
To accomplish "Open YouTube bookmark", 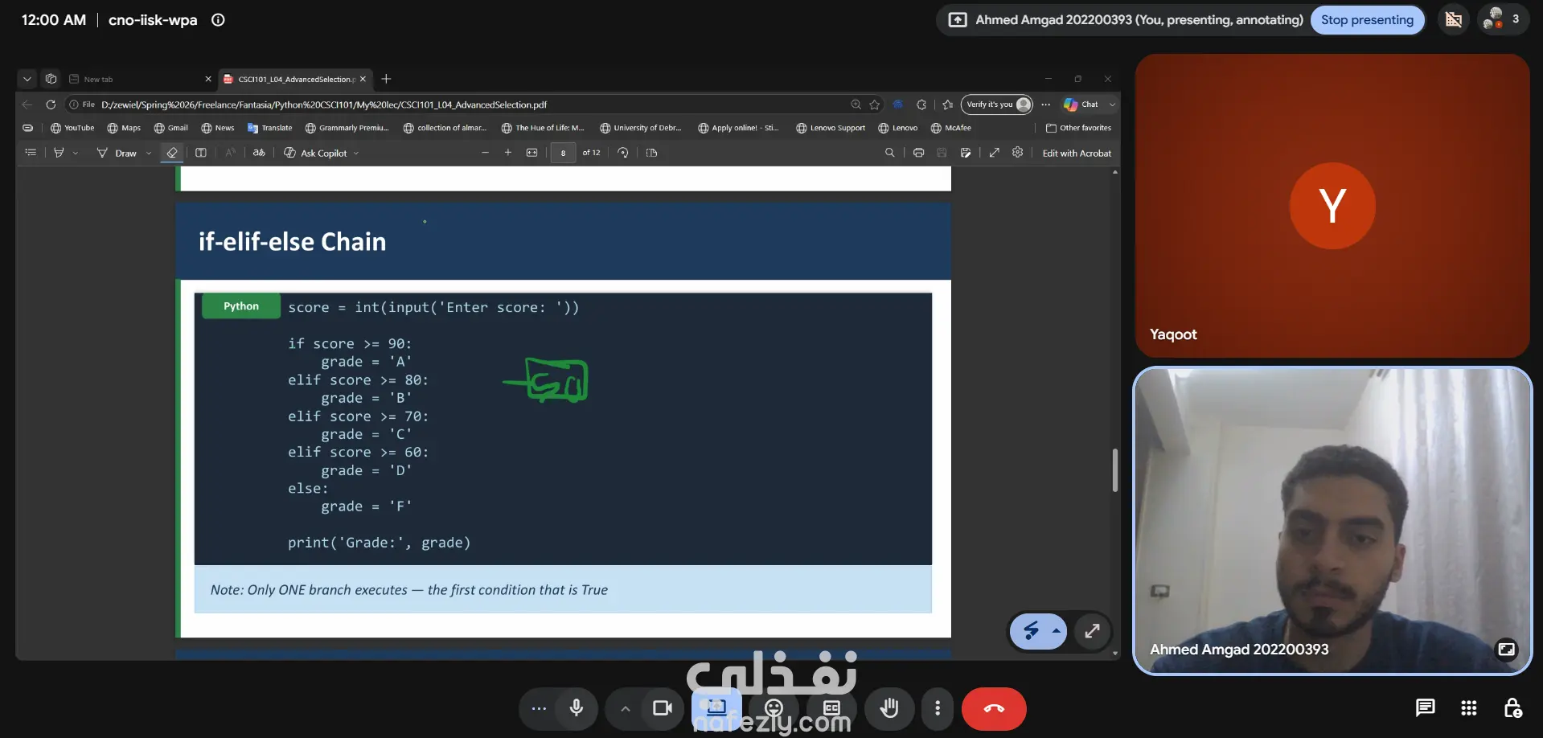I will (72, 128).
